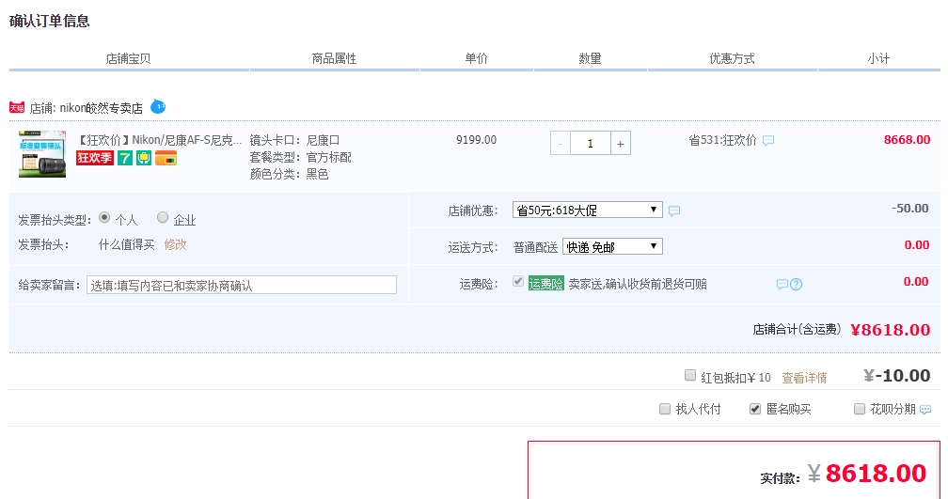Click the Tmall logo beside the store name

pyautogui.click(x=17, y=108)
